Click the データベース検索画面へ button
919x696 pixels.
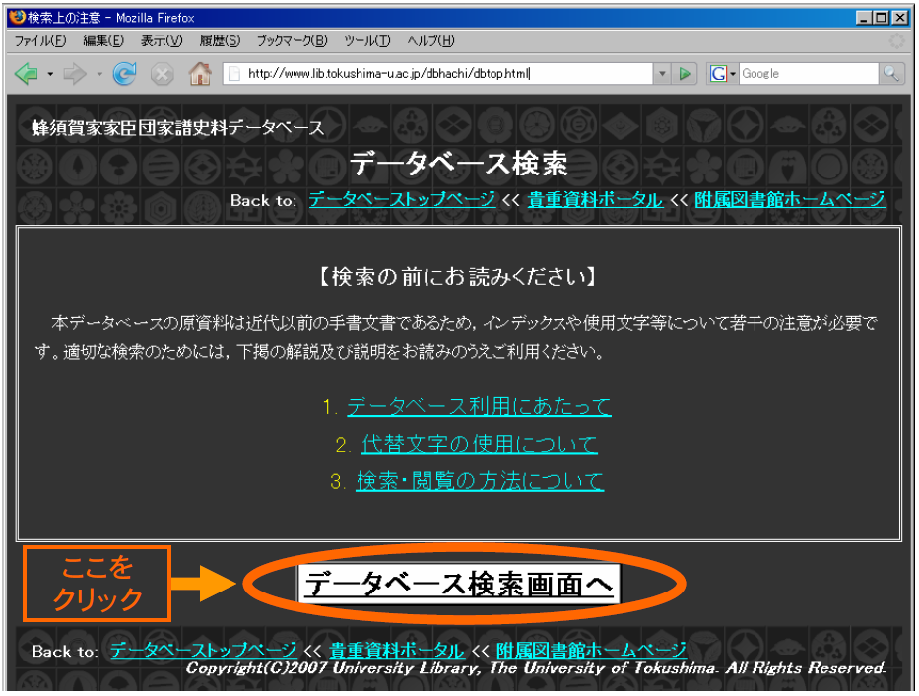pyautogui.click(x=458, y=584)
